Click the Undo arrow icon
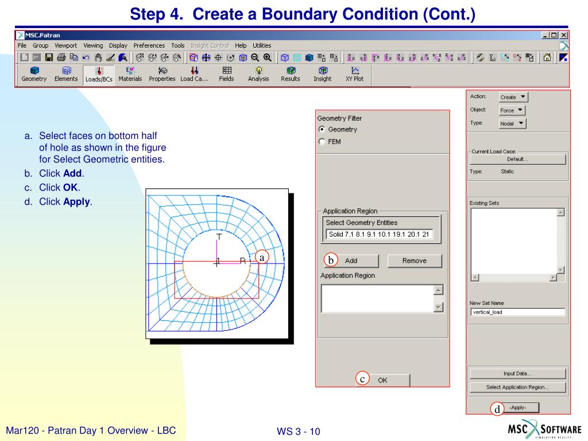588x441 pixels. 86,57
